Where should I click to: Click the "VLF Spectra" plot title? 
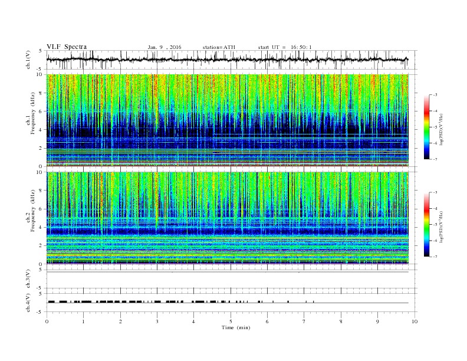pyautogui.click(x=67, y=47)
